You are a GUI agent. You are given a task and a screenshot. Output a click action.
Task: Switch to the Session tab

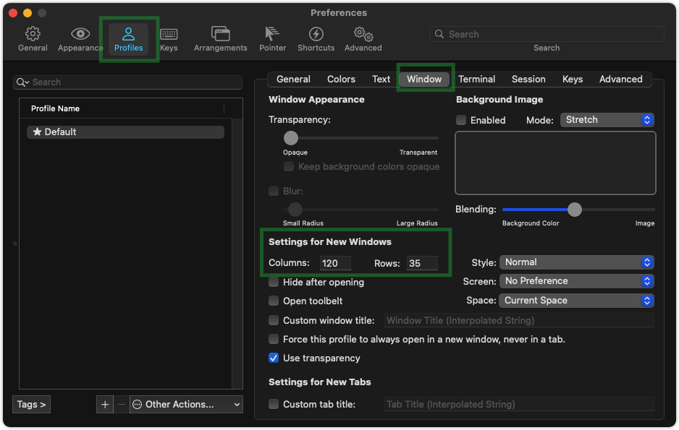pyautogui.click(x=528, y=79)
